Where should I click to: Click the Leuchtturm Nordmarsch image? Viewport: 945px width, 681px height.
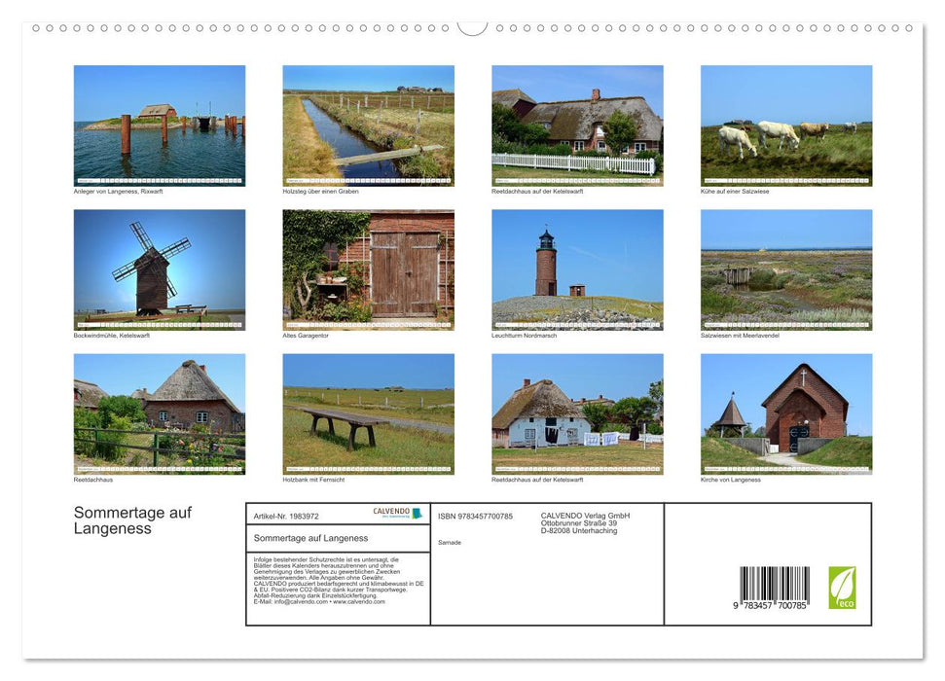577,269
